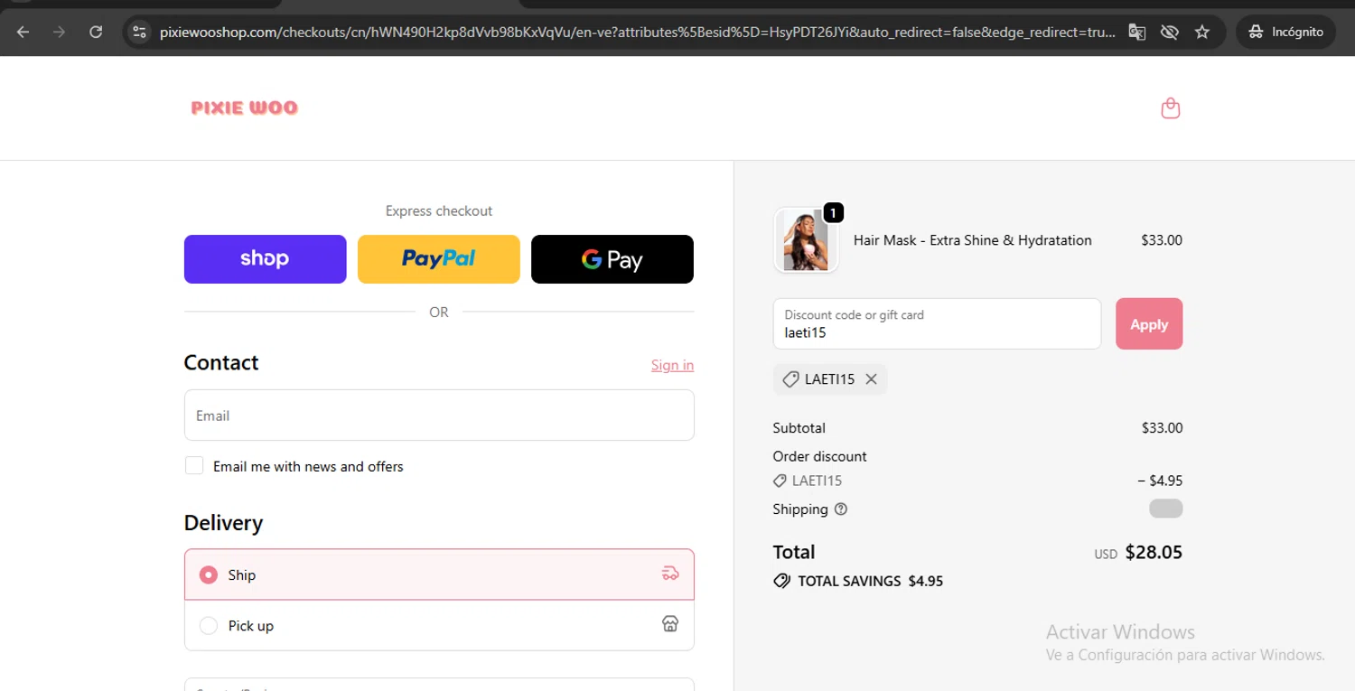Pay with Shop Pay express button
Screen dimensions: 1355x691
(x=266, y=259)
